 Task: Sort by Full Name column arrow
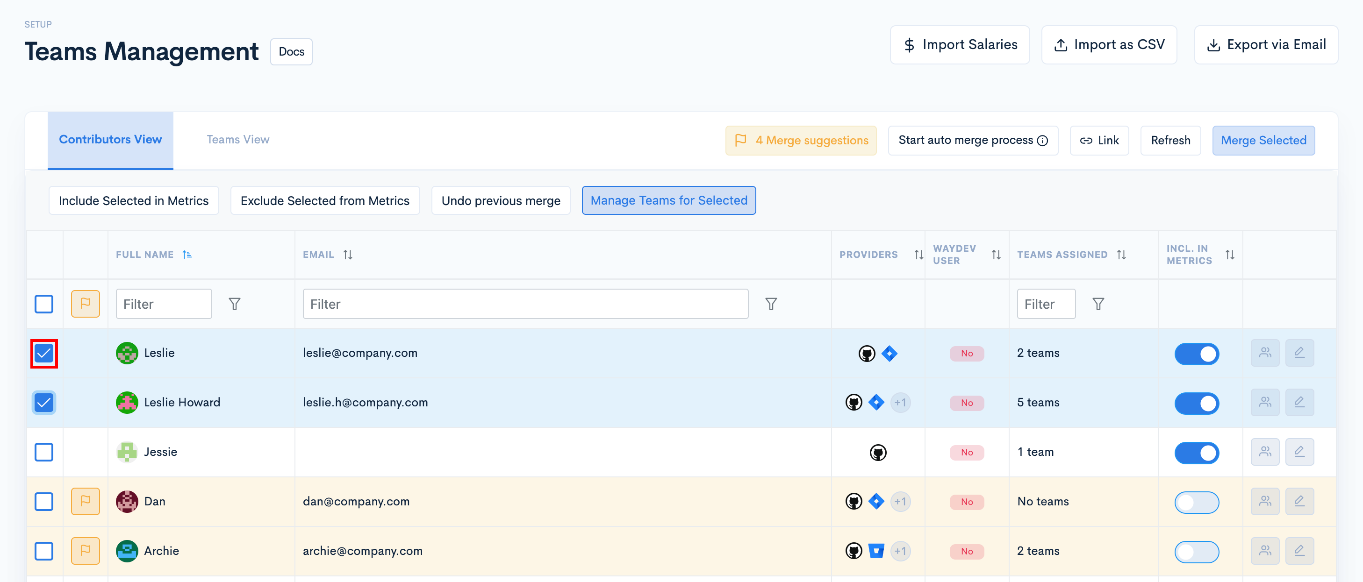coord(187,255)
